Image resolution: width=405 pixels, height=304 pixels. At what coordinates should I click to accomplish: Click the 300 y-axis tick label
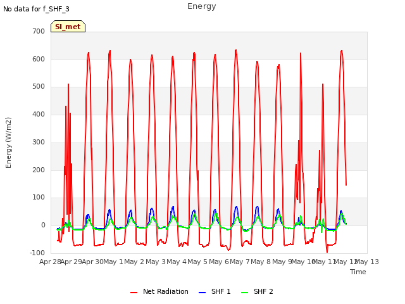click(x=39, y=142)
